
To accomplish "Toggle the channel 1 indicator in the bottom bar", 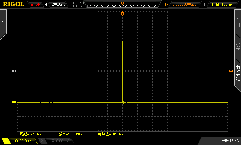I will (5, 141).
